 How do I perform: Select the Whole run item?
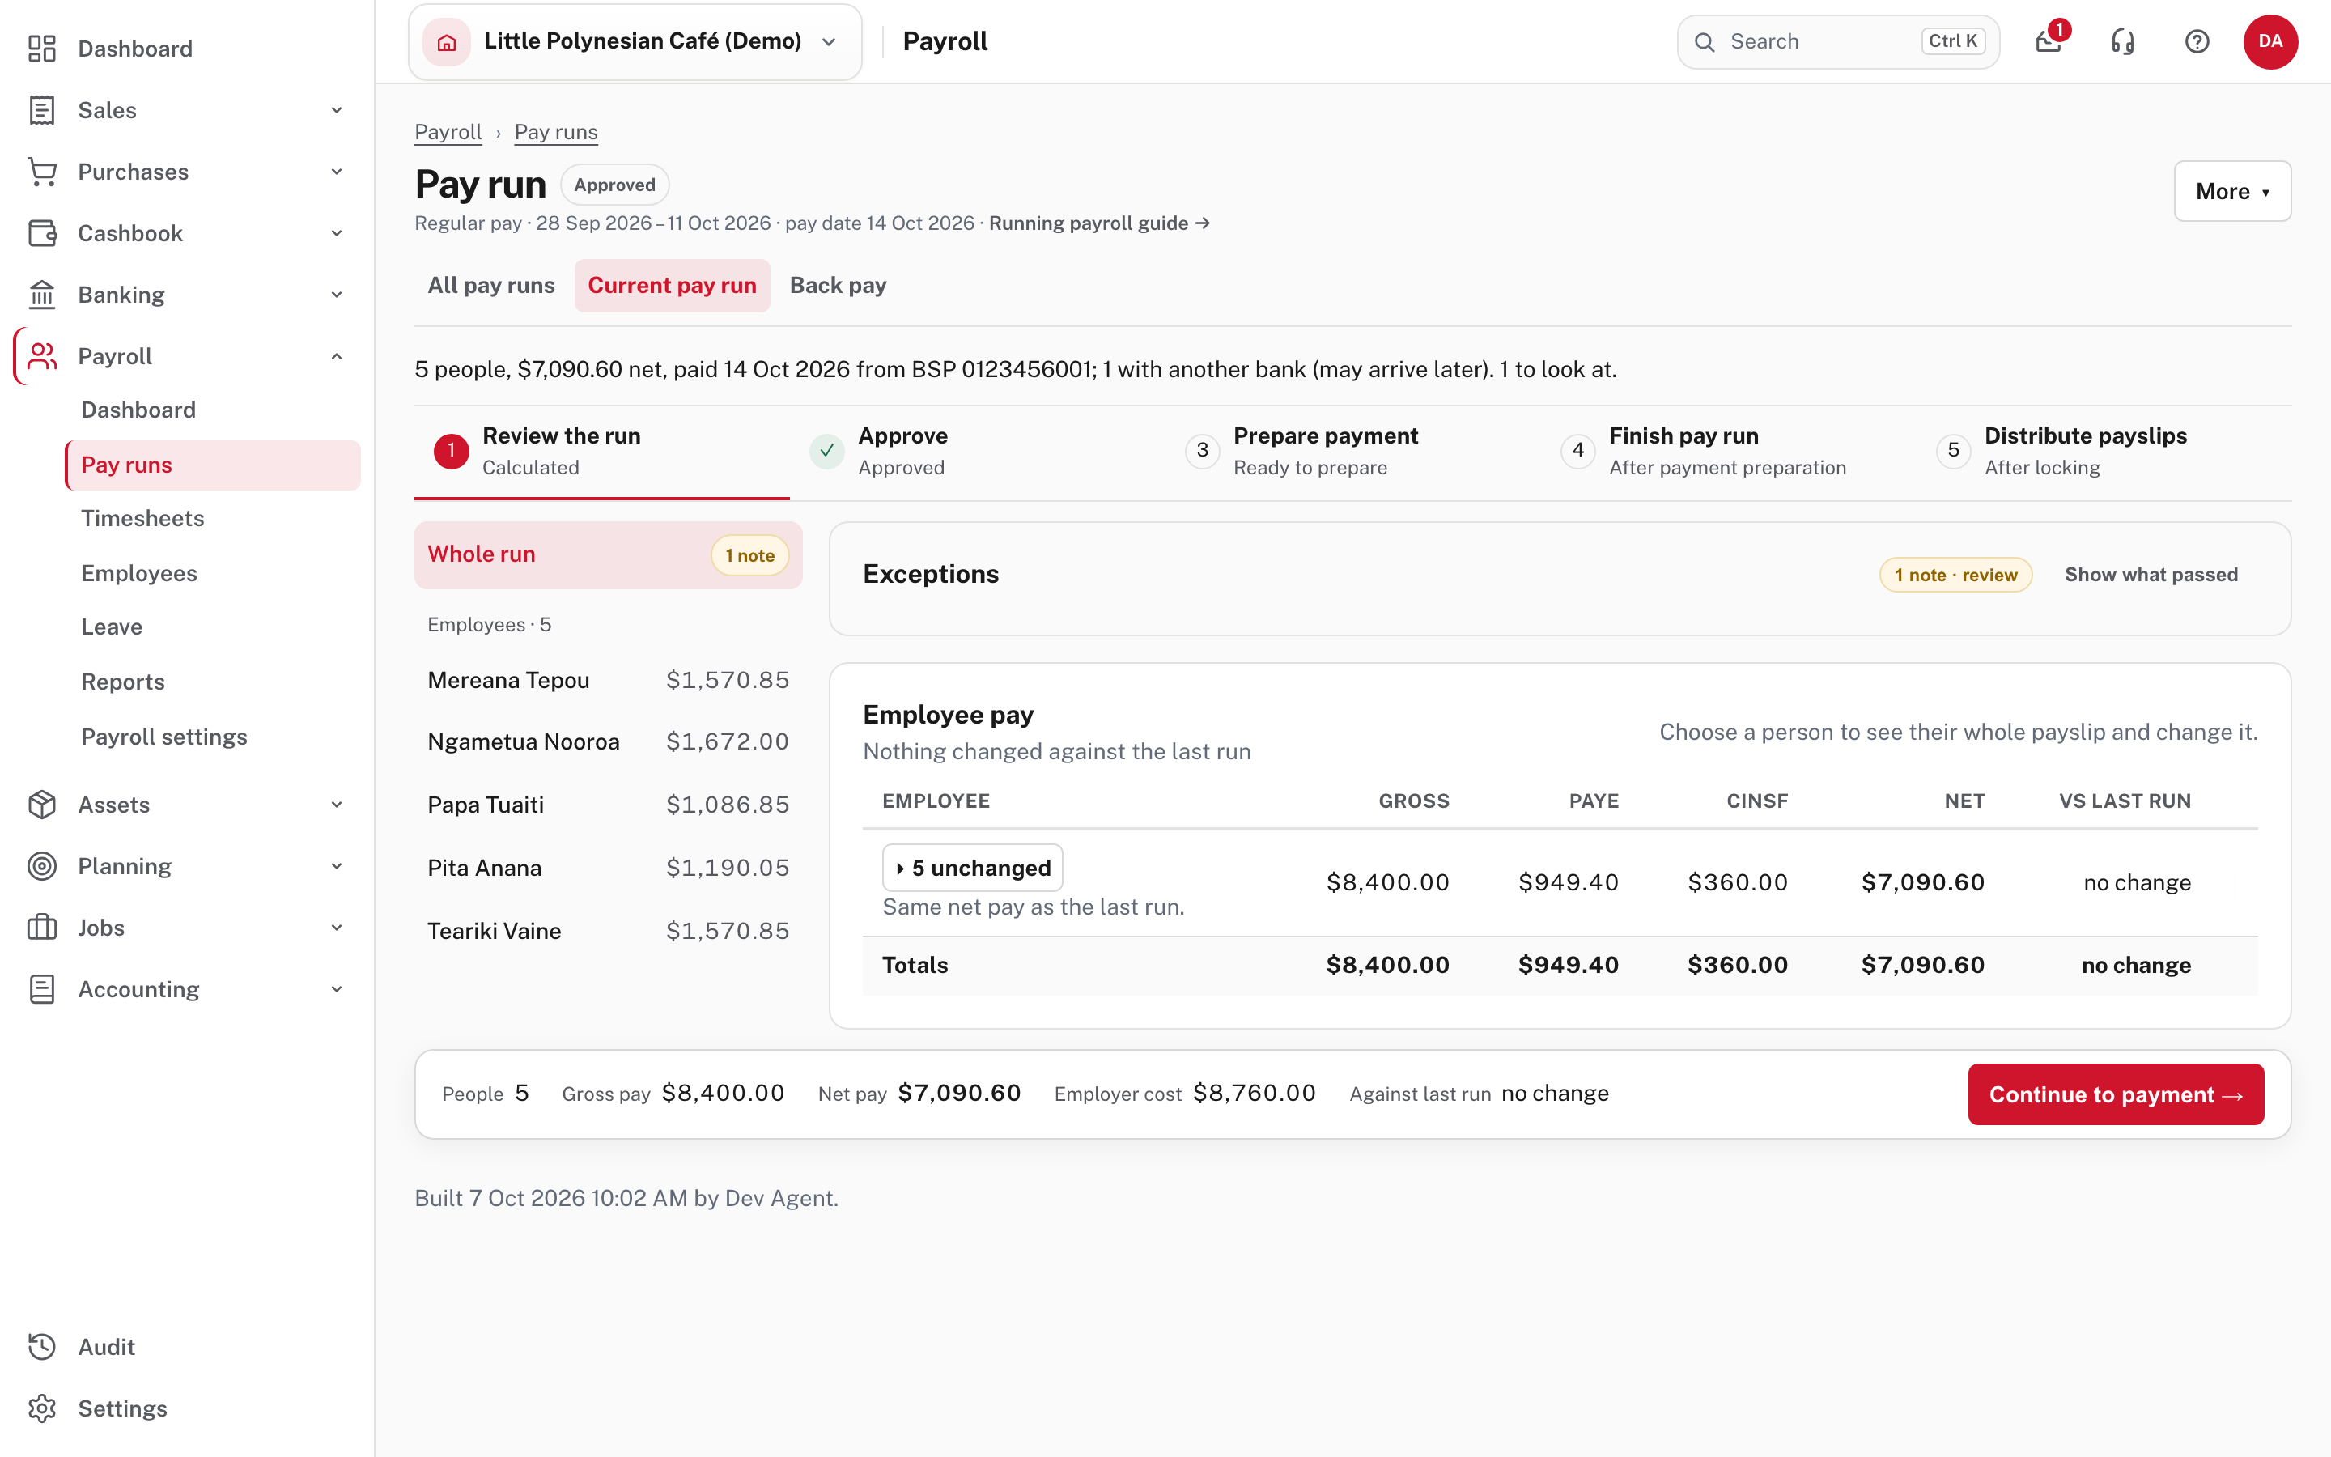pos(608,555)
